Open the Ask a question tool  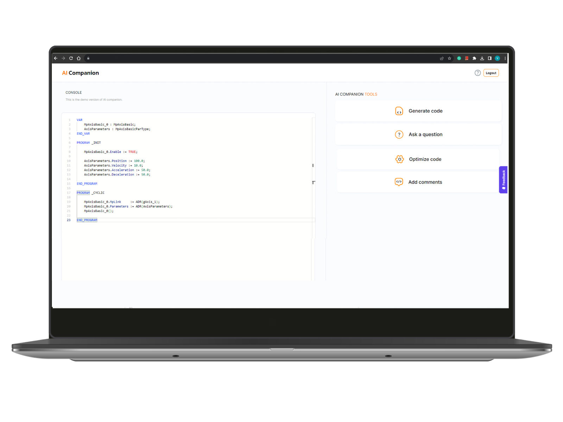(418, 135)
